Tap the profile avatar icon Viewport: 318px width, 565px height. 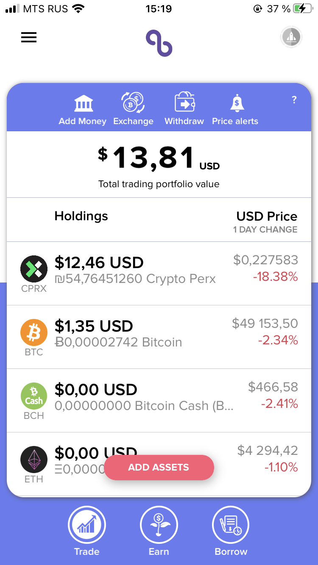(291, 37)
